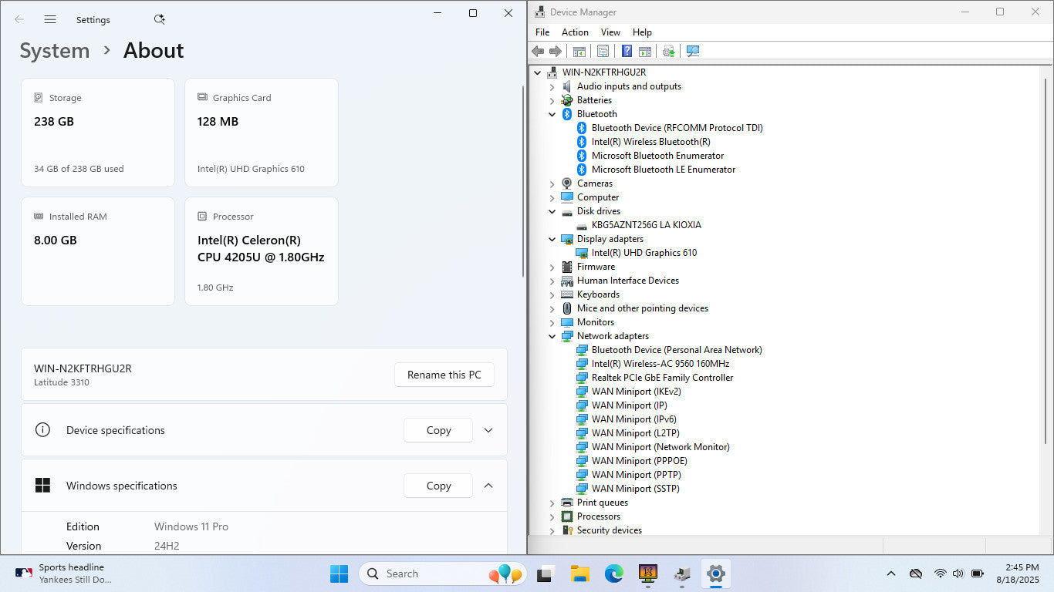Viewport: 1054px width, 592px height.
Task: Expand the Device specifications section chevron
Action: click(x=488, y=430)
